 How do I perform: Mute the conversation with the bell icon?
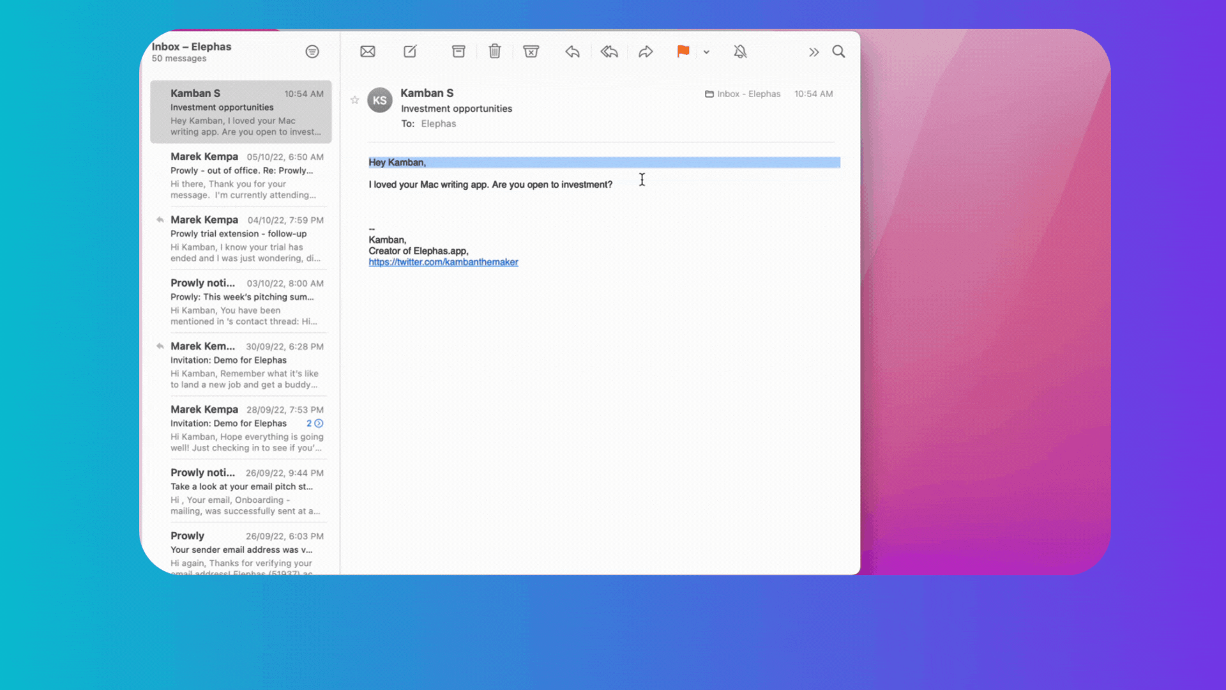pyautogui.click(x=740, y=52)
